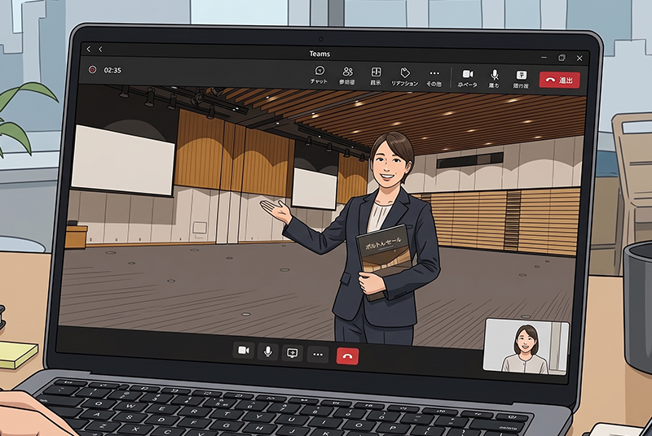Click the second back chevron in the title bar
The image size is (652, 436).
pos(100,50)
